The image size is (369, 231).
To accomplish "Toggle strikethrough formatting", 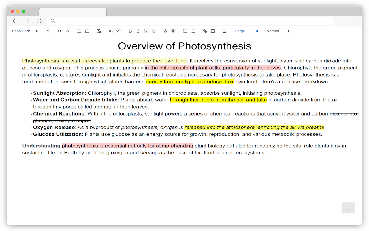I will (x=154, y=31).
